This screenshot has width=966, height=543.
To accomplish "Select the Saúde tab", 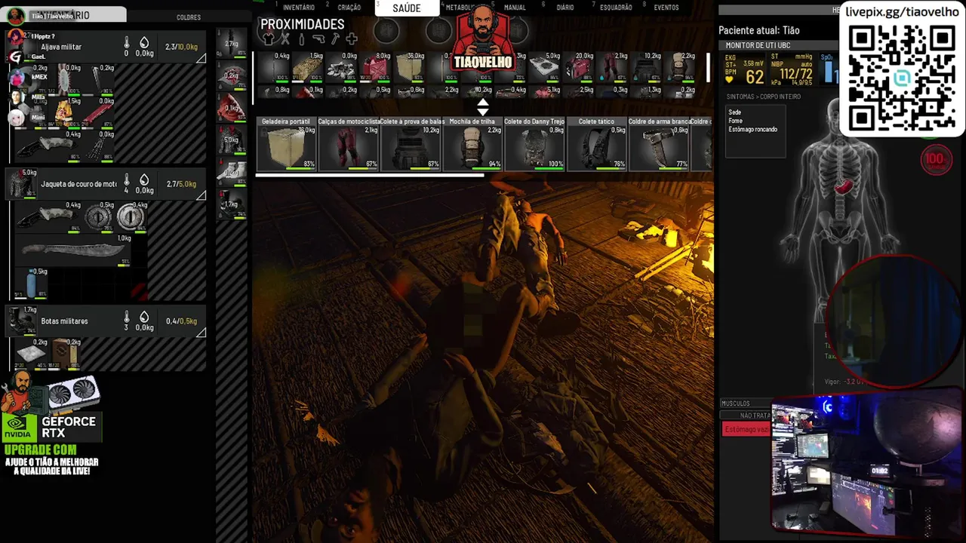I will (x=407, y=8).
